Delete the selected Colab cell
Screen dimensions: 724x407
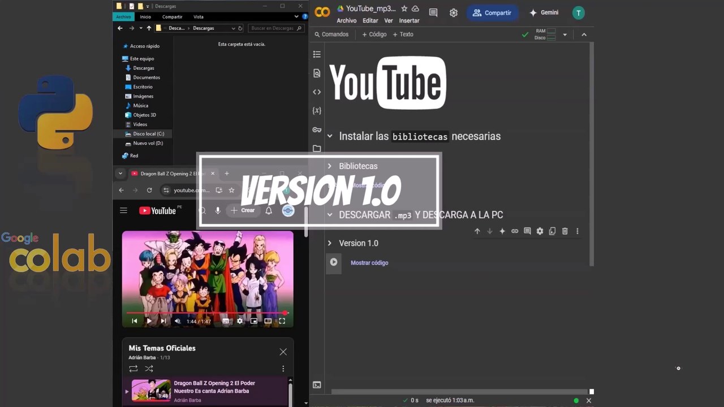tap(564, 231)
